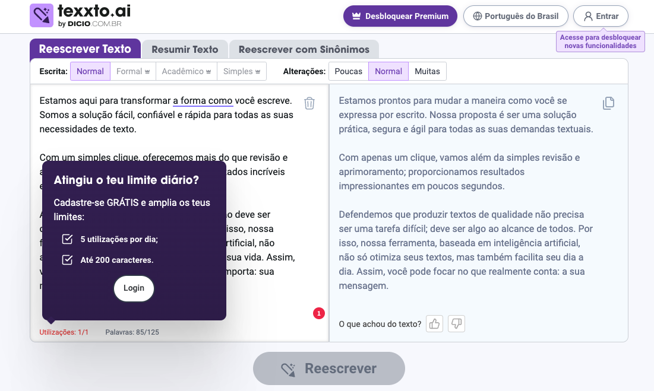654x391 pixels.
Task: Give thumbs down to rewritten text
Action: tap(456, 324)
